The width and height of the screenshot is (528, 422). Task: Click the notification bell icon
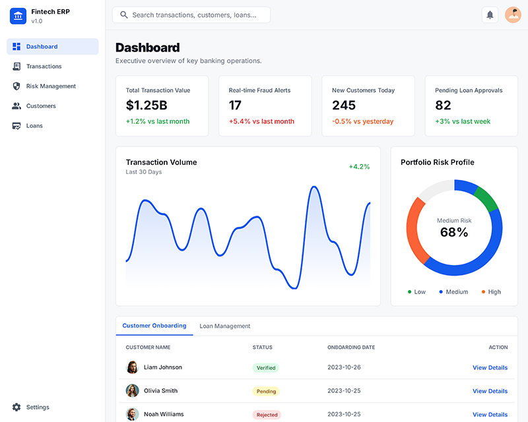(x=490, y=14)
